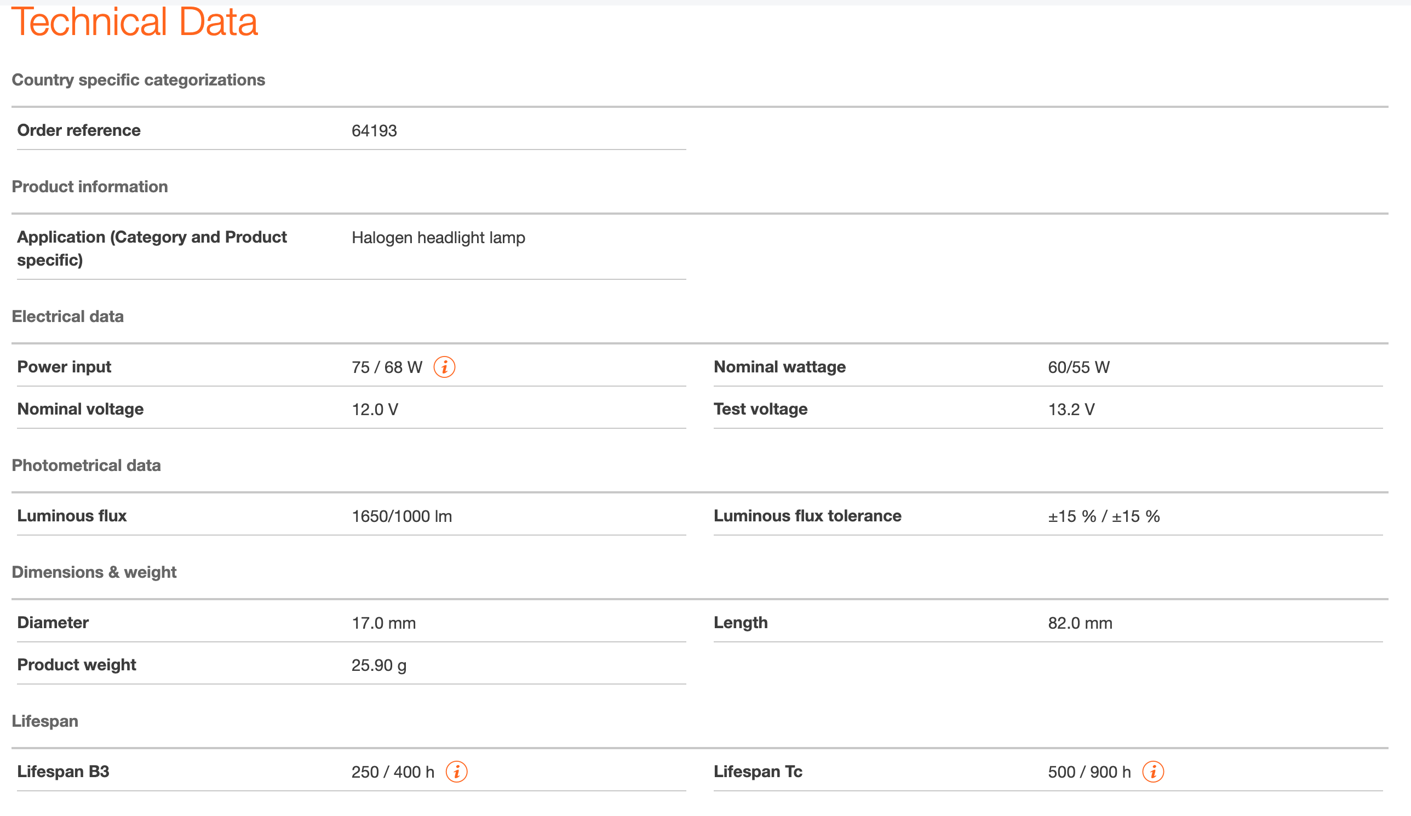Click the info icon beside Lifespan Tc
This screenshot has width=1411, height=816.
[1154, 772]
